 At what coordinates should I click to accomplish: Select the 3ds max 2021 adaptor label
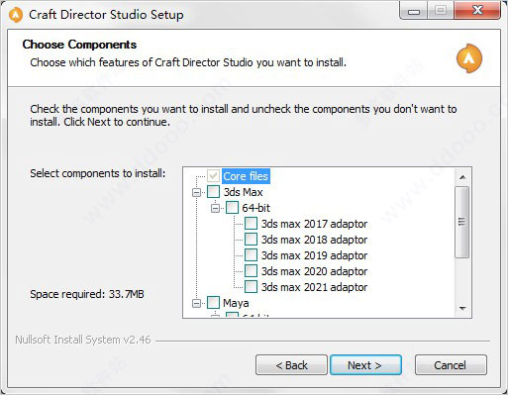click(x=314, y=287)
